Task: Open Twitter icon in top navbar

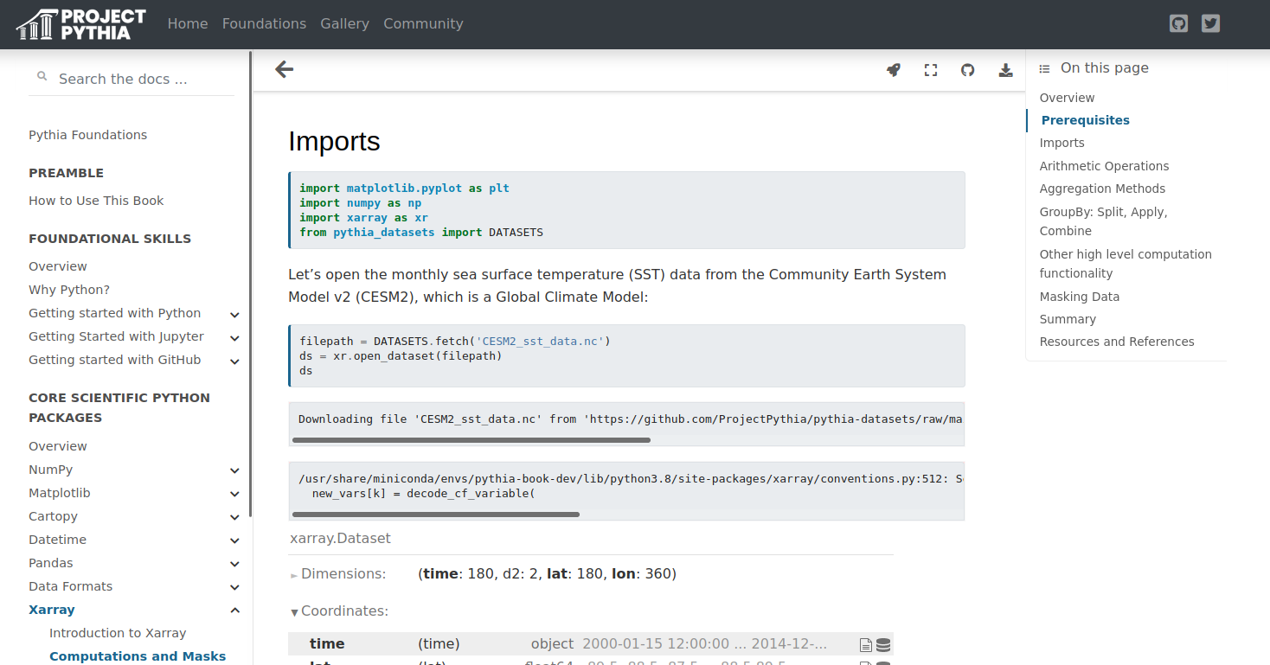Action: [x=1211, y=23]
